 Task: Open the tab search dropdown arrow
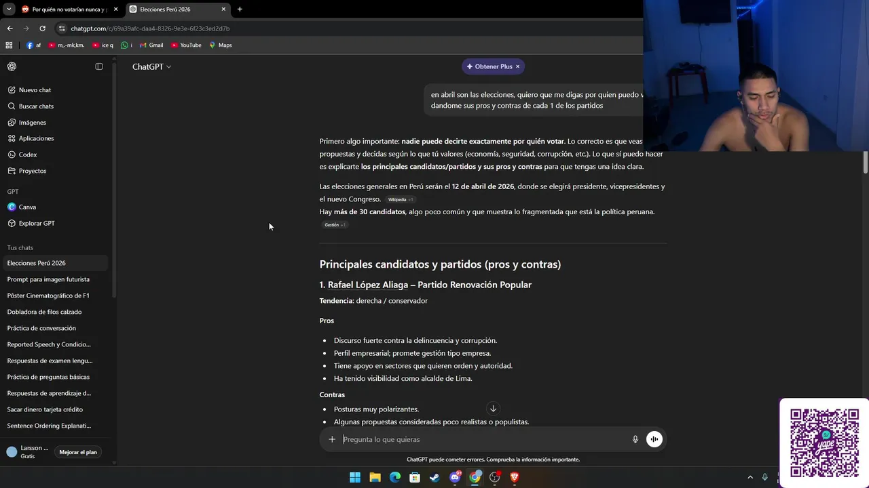[9, 9]
